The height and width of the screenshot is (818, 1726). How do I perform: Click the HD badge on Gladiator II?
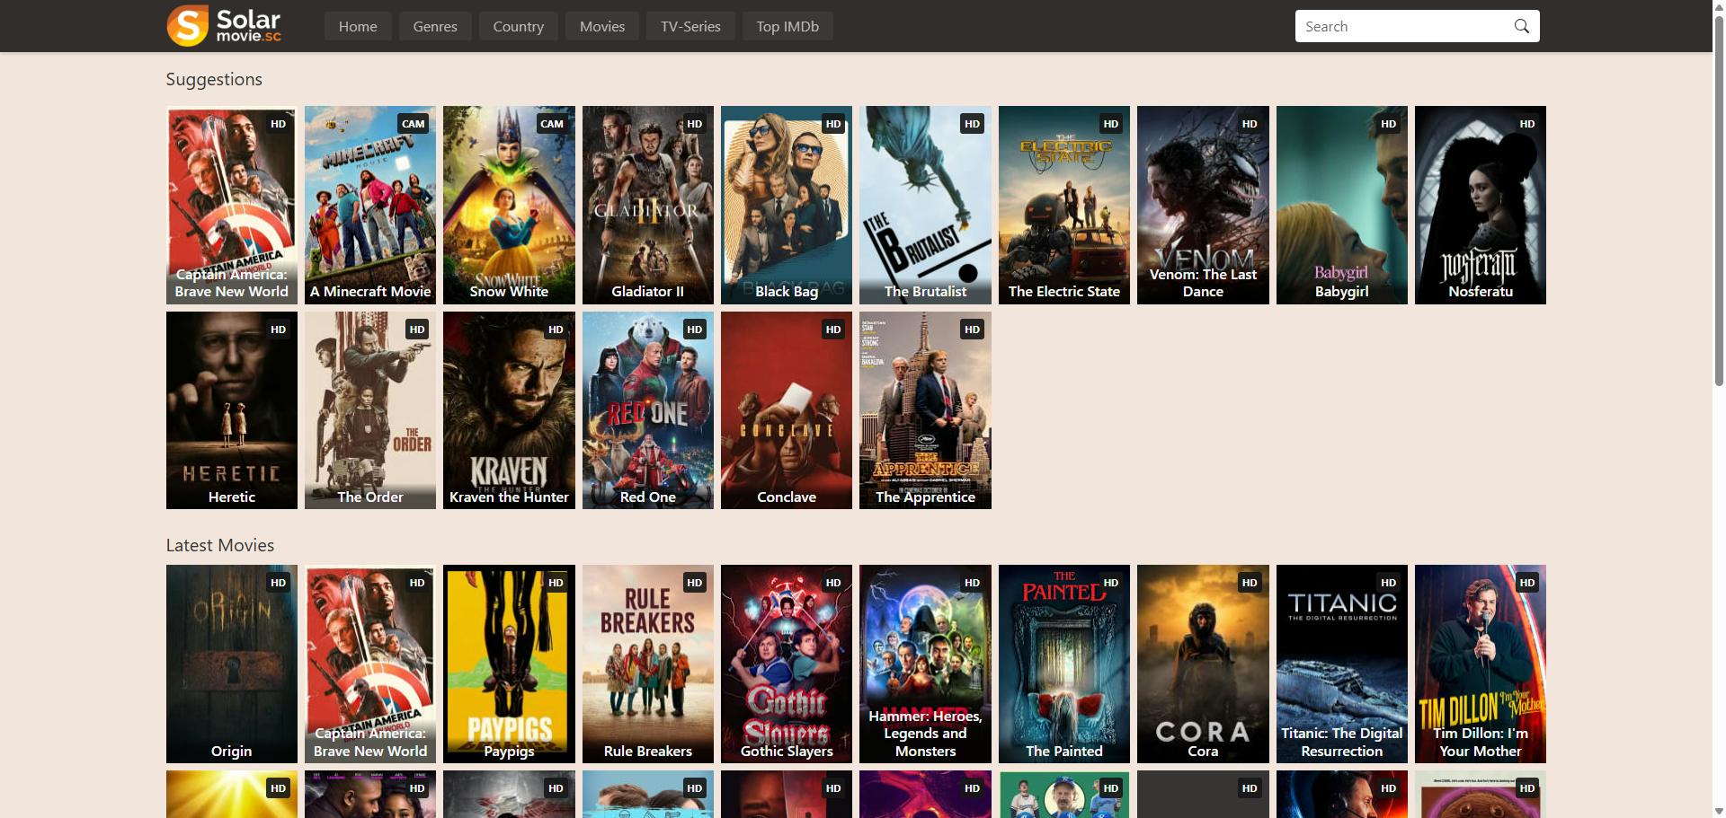[694, 124]
